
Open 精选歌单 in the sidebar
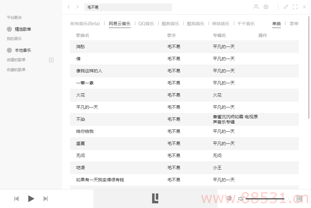click(x=23, y=29)
